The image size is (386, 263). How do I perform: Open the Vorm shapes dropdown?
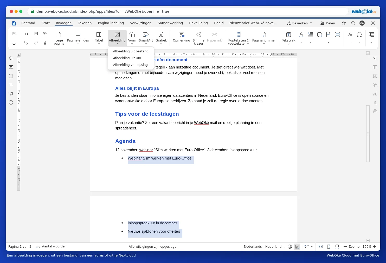point(132,38)
